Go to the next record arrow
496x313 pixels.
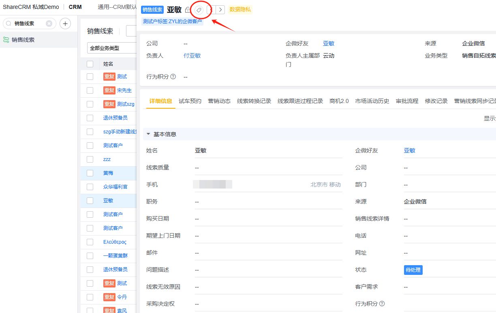tap(220, 10)
